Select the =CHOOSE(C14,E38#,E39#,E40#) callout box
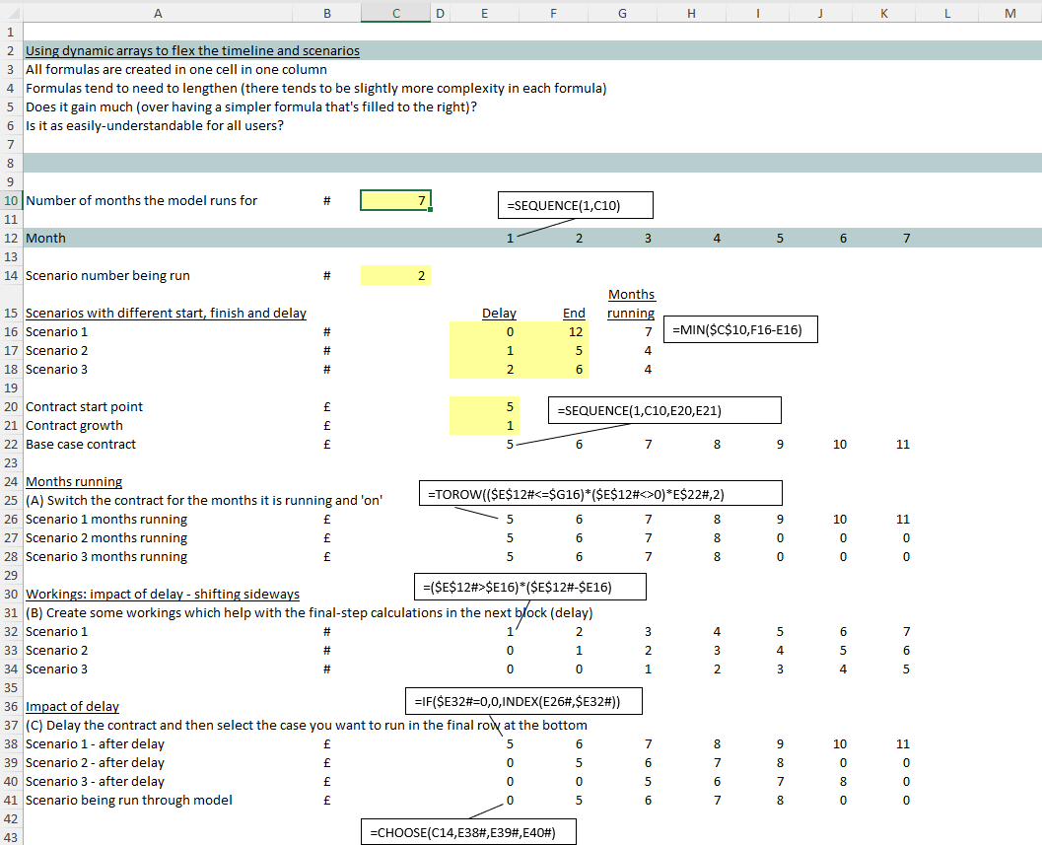Viewport: 1042px width, 845px height. click(x=468, y=833)
